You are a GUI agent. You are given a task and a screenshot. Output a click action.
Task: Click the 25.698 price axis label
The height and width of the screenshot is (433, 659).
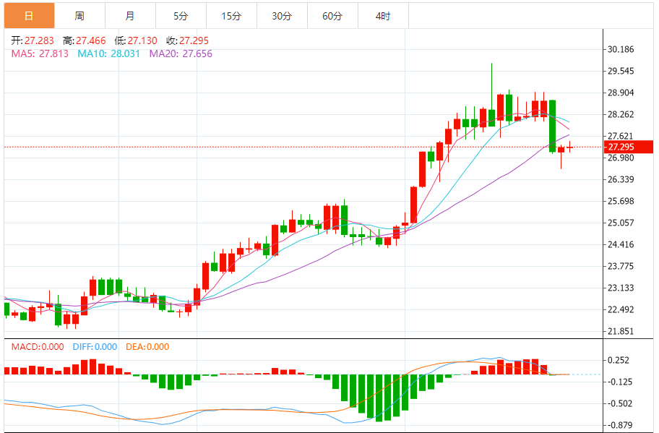(x=621, y=201)
